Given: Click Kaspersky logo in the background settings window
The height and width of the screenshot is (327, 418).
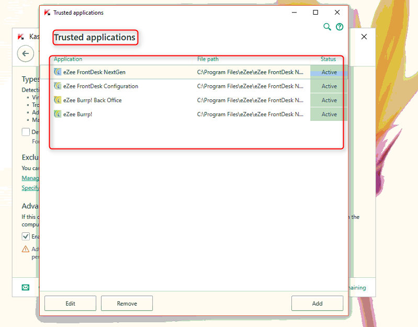Looking at the screenshot, I should click(x=21, y=37).
